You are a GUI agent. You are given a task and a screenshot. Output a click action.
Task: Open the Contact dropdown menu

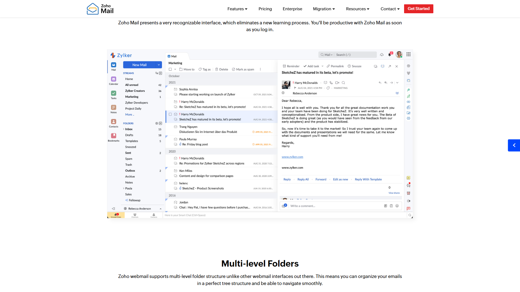[x=390, y=9]
